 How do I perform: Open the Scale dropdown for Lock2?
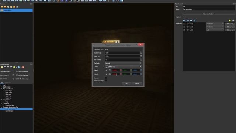click(215, 30)
